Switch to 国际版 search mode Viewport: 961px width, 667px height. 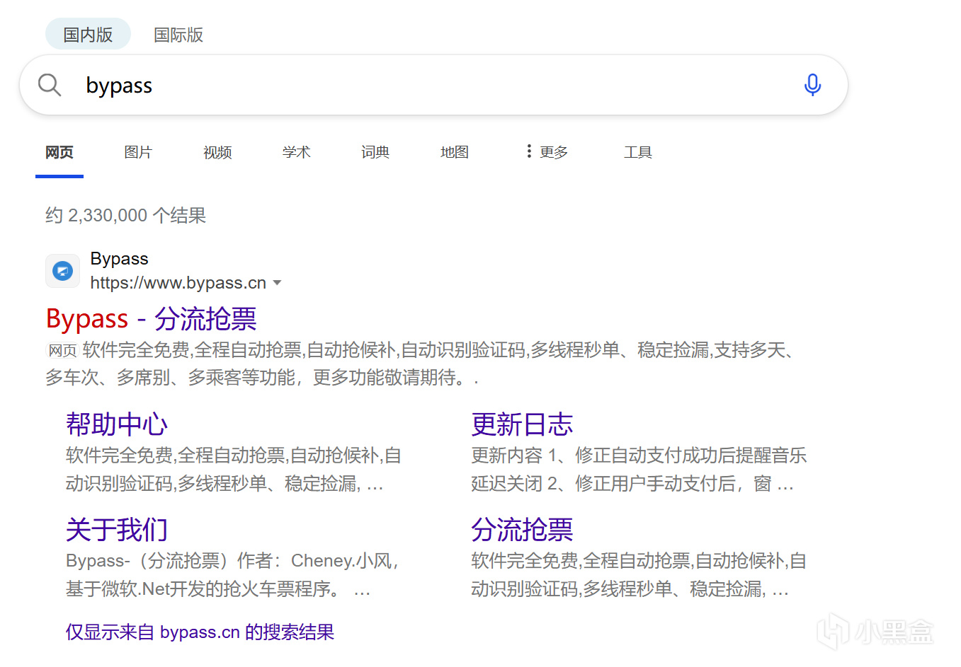pos(178,35)
